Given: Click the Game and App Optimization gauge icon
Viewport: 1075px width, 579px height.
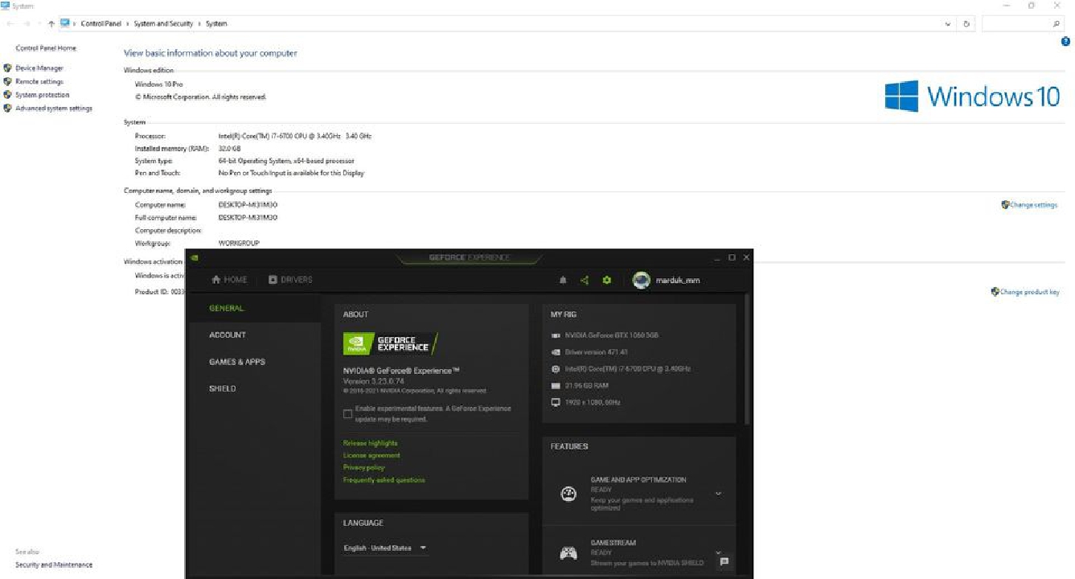Looking at the screenshot, I should (568, 495).
